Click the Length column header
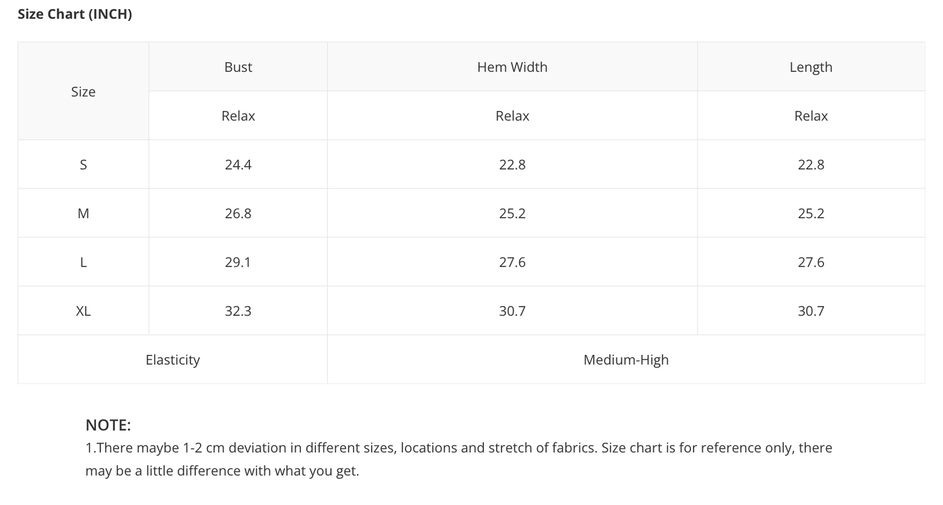The width and height of the screenshot is (943, 505). click(811, 67)
